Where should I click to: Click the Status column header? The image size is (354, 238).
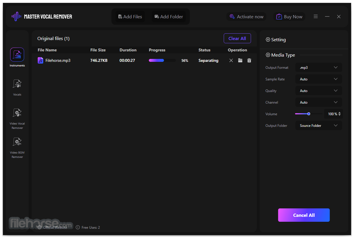click(204, 50)
